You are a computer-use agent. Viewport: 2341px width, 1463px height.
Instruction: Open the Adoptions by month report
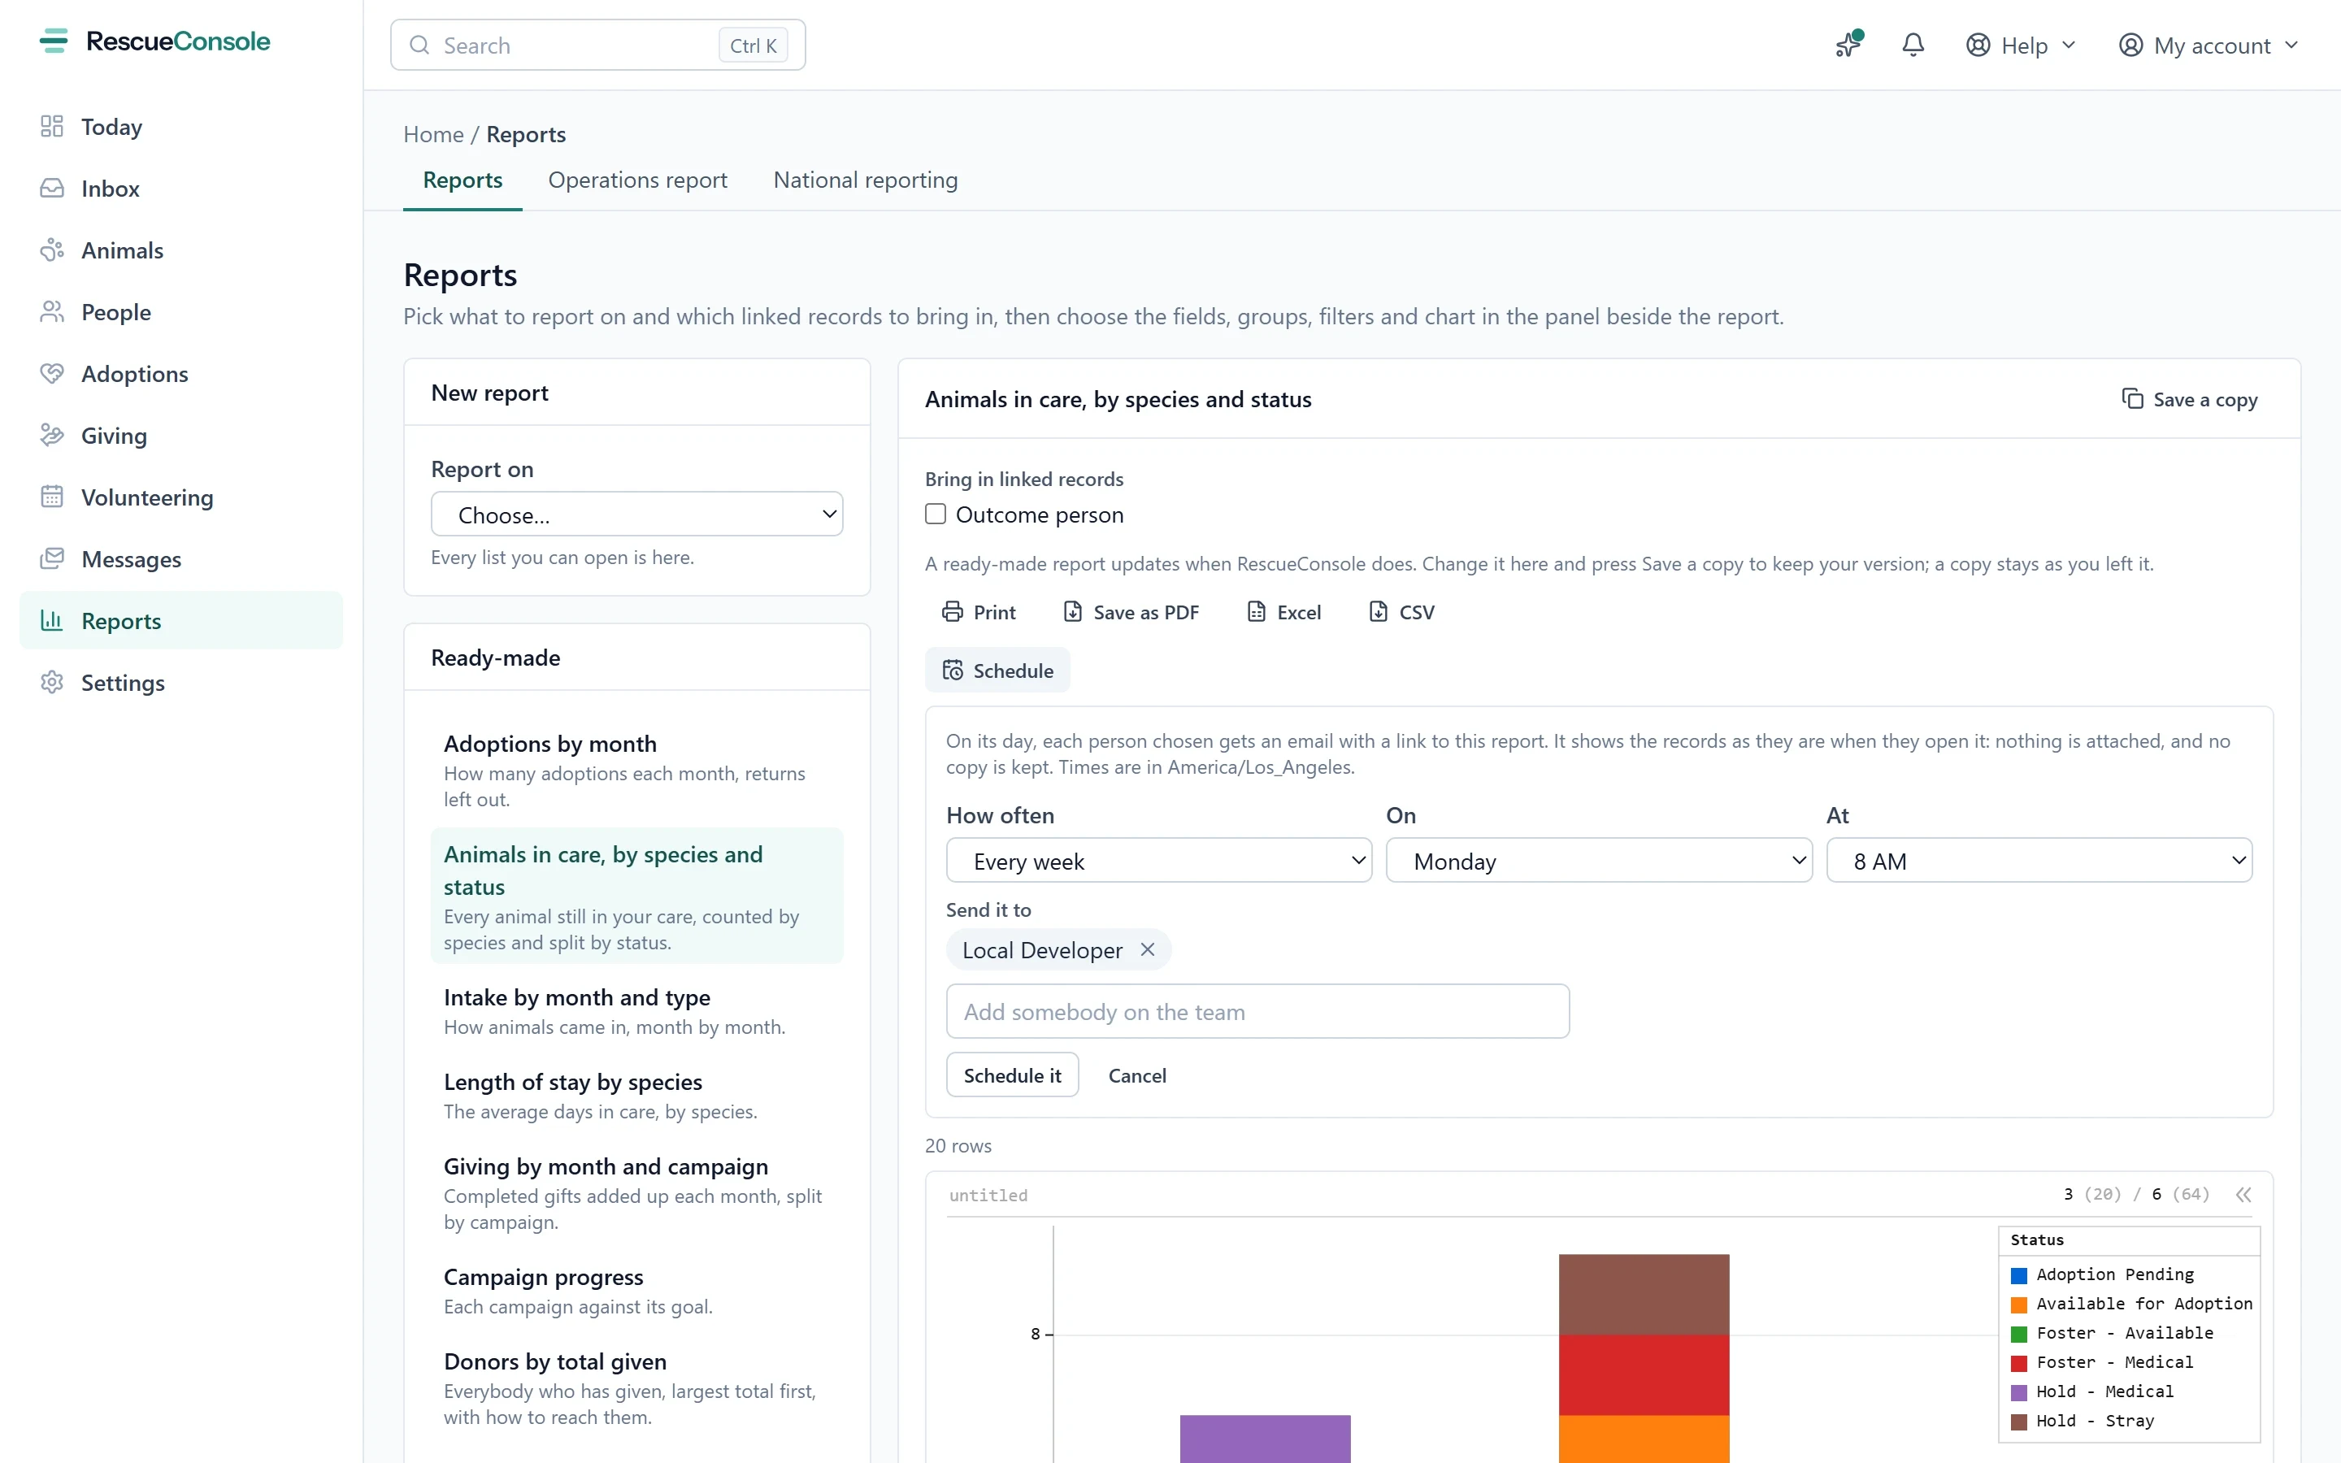(636, 771)
